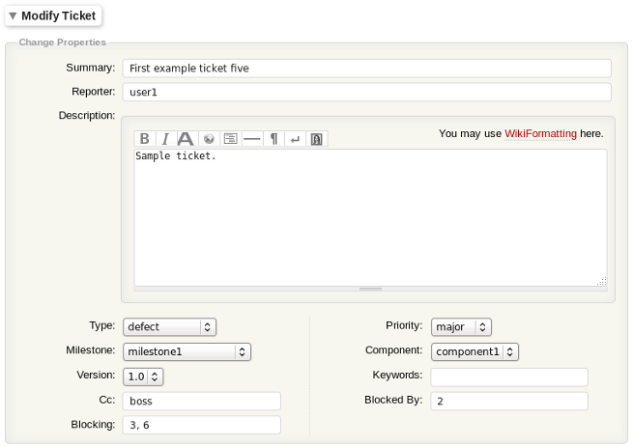Open the Type dropdown showing defect
The image size is (633, 447).
coord(168,326)
